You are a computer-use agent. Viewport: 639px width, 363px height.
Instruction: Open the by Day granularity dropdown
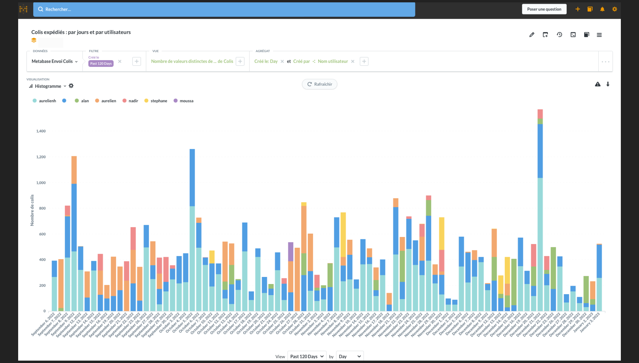coord(350,356)
